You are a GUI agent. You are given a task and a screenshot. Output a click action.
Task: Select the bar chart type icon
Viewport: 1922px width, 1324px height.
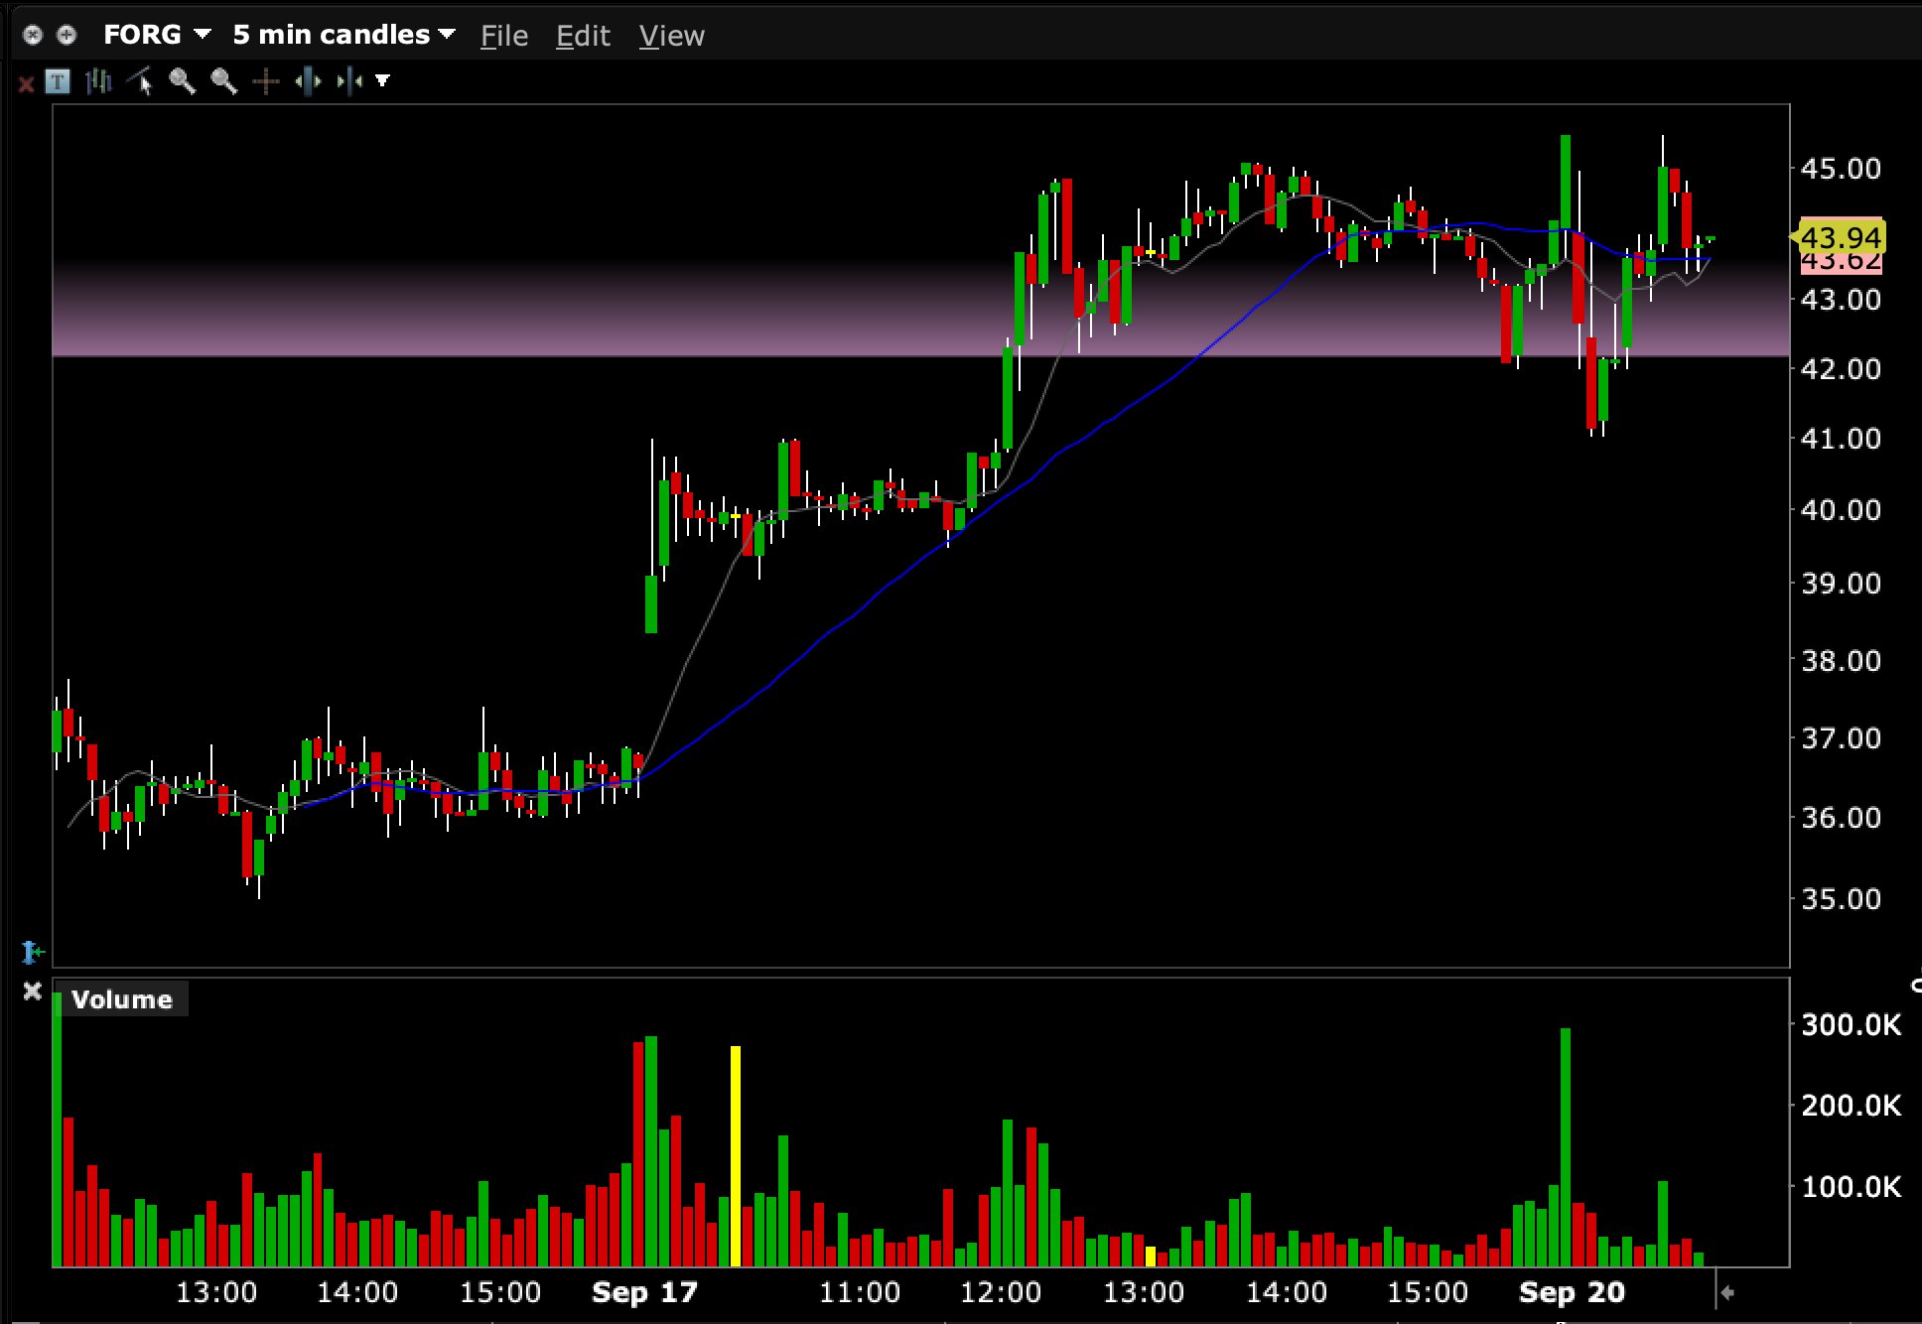(x=98, y=81)
